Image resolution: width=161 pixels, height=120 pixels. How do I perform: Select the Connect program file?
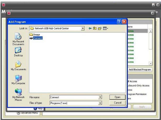tap(36, 38)
